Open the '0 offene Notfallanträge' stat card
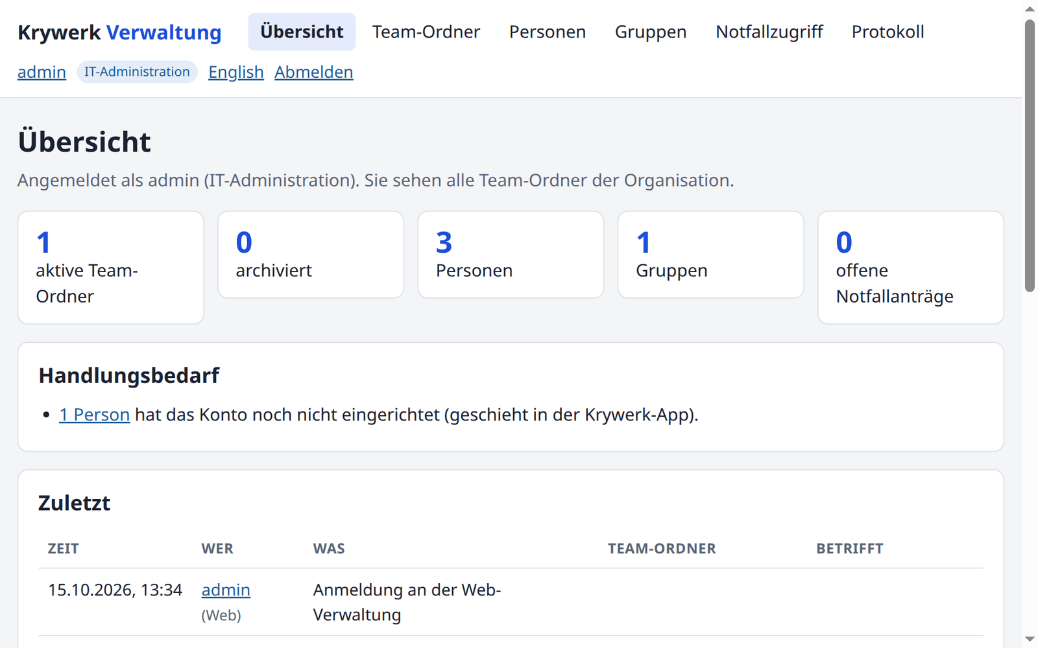1038x648 pixels. (x=911, y=268)
